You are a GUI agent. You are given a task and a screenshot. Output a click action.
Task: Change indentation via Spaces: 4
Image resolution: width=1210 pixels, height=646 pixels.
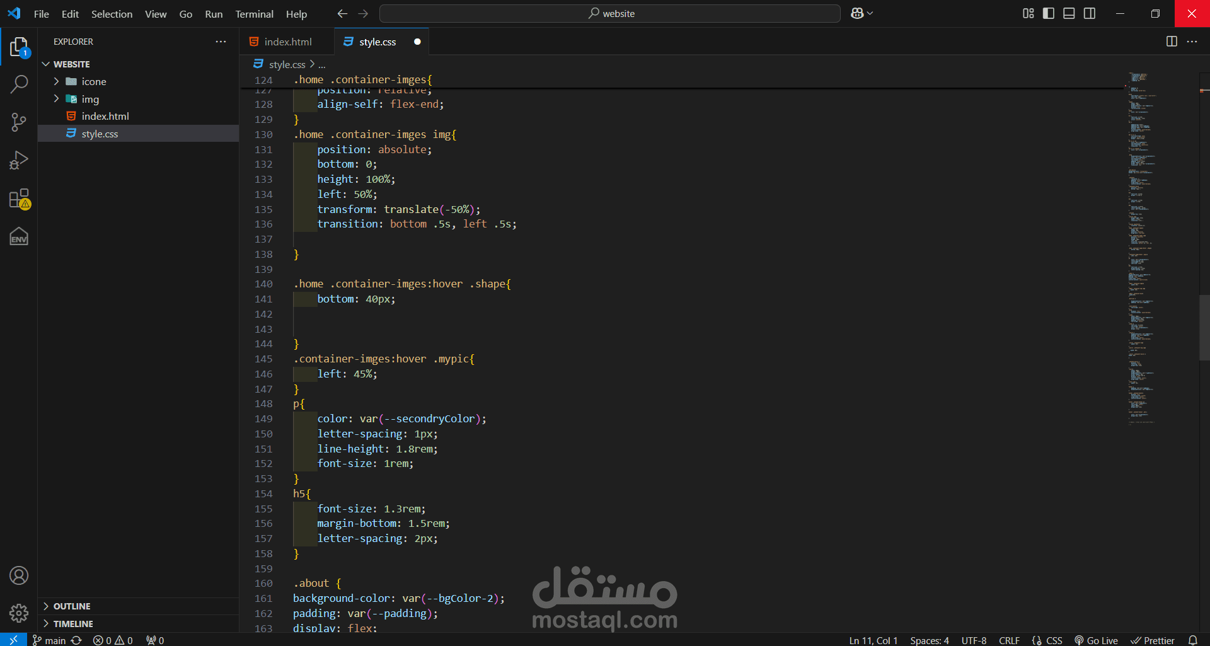coord(929,640)
